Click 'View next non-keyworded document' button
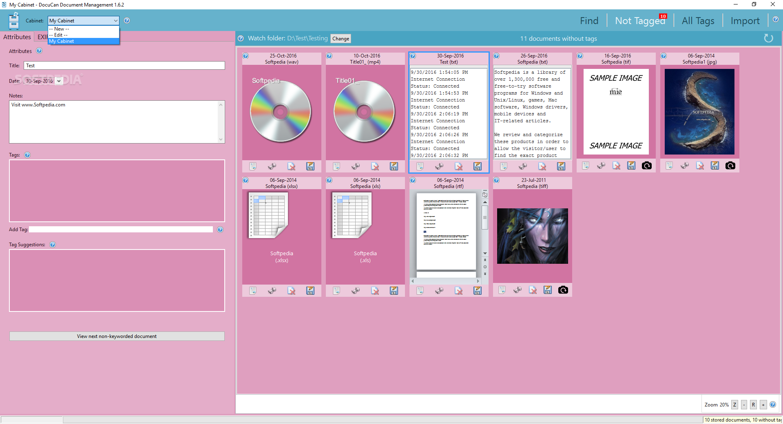The image size is (783, 424). point(117,336)
